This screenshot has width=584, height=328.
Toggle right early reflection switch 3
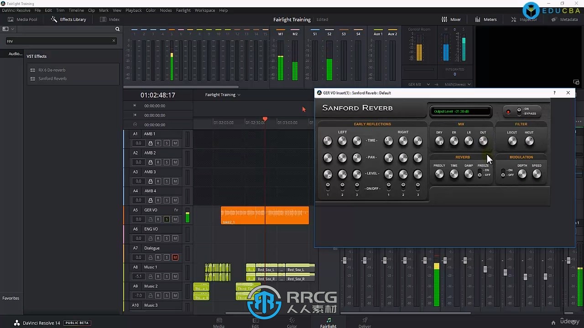418,187
